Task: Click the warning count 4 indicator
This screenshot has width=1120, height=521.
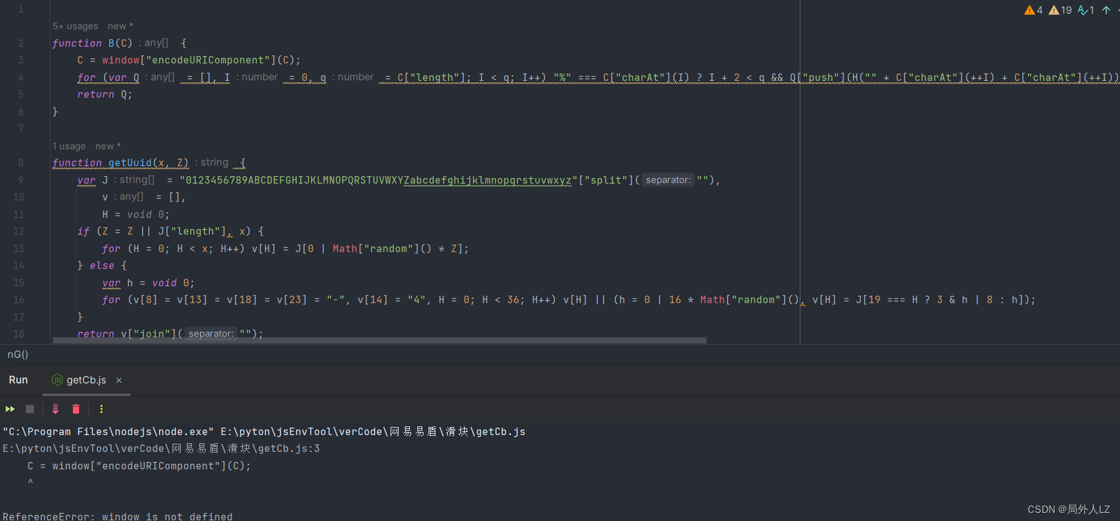Action: (x=1033, y=10)
